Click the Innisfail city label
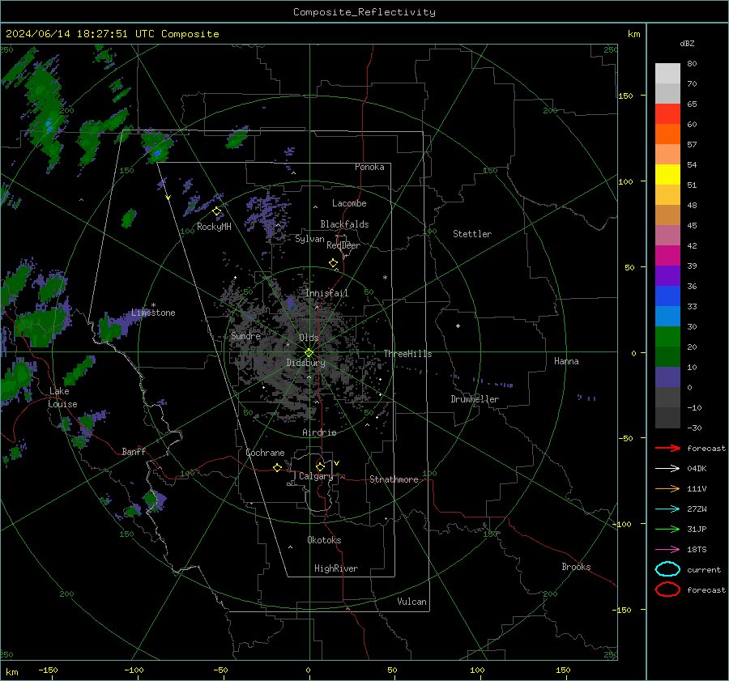The image size is (729, 681). (x=327, y=293)
